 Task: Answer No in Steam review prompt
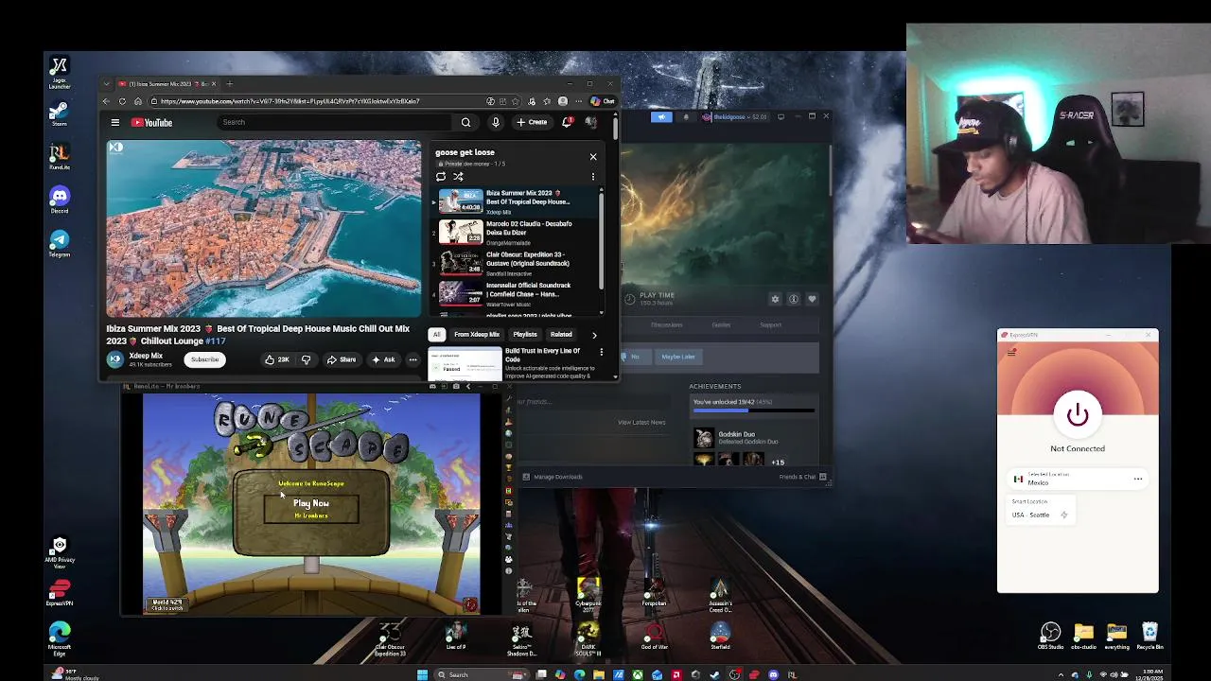point(635,357)
